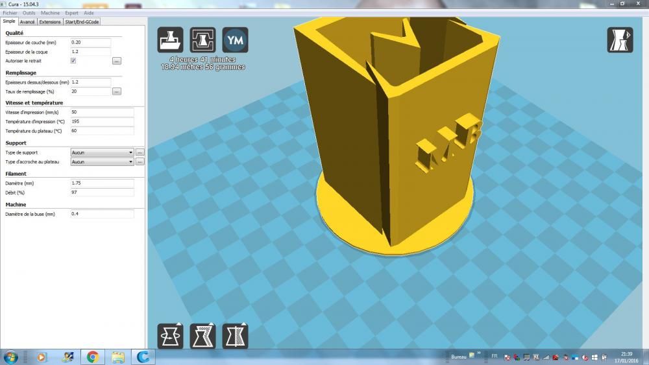649x365 pixels.
Task: Open the Windows Start button
Action: pos(10,357)
